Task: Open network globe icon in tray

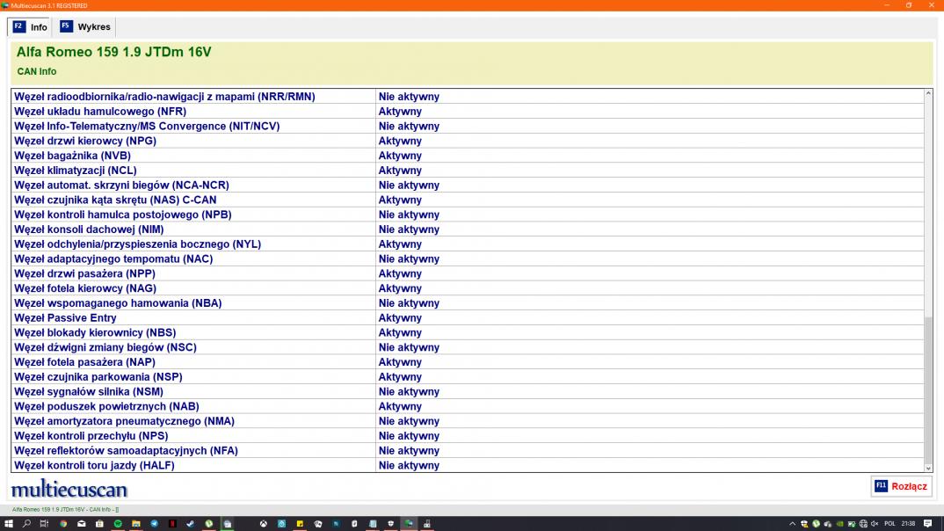Action: pyautogui.click(x=863, y=524)
